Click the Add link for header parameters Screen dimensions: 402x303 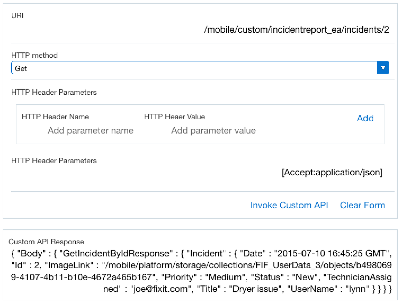365,118
